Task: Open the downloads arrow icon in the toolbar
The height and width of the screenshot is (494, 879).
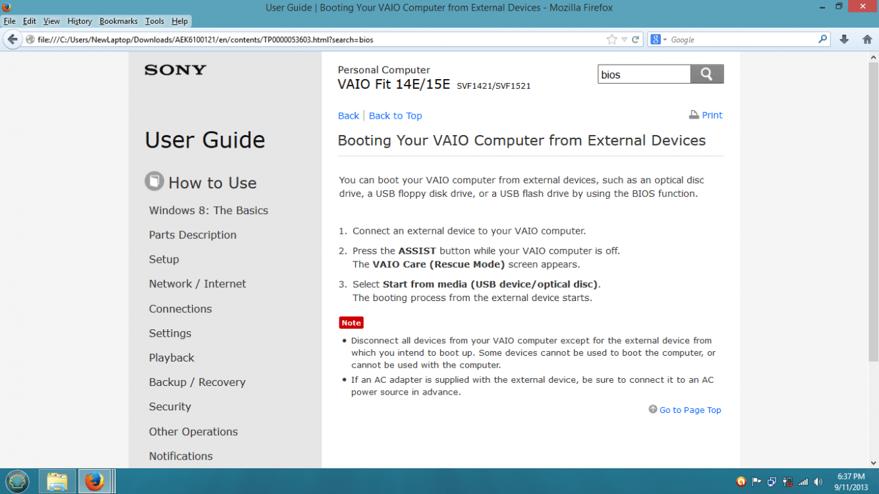Action: [x=844, y=40]
